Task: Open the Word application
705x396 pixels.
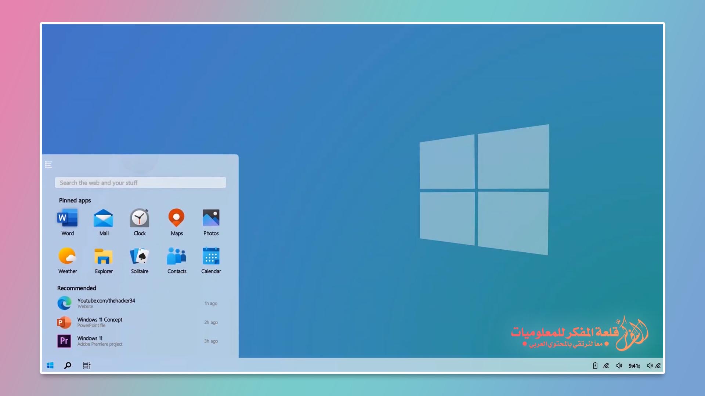Action: [67, 218]
